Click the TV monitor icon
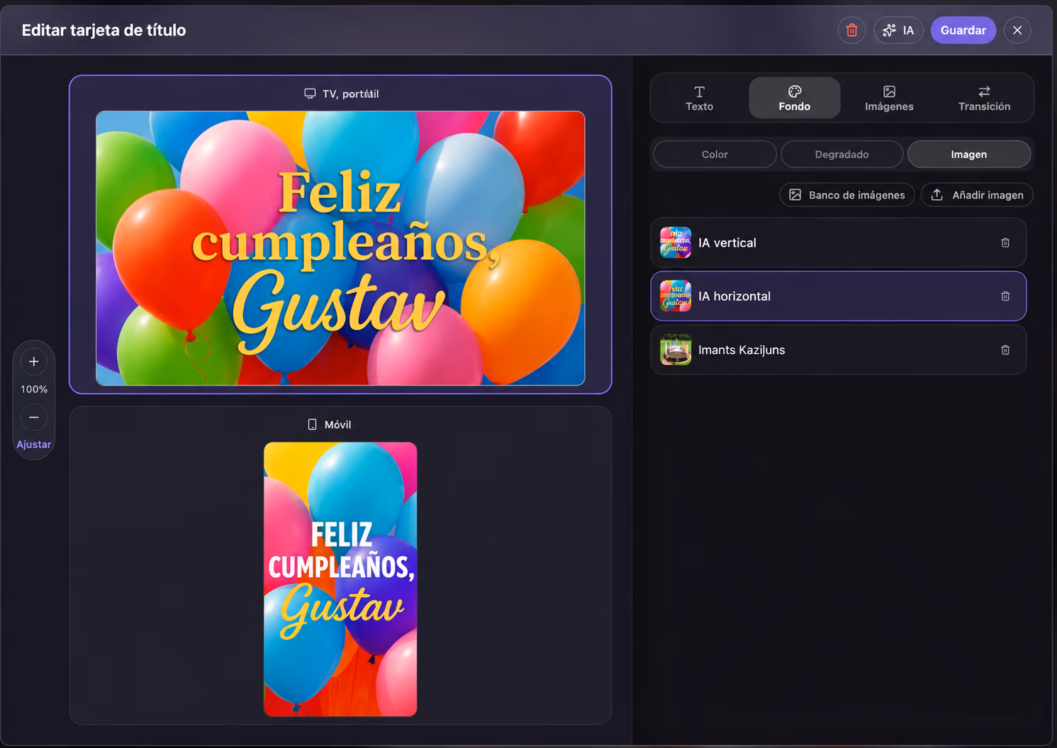 click(x=310, y=94)
